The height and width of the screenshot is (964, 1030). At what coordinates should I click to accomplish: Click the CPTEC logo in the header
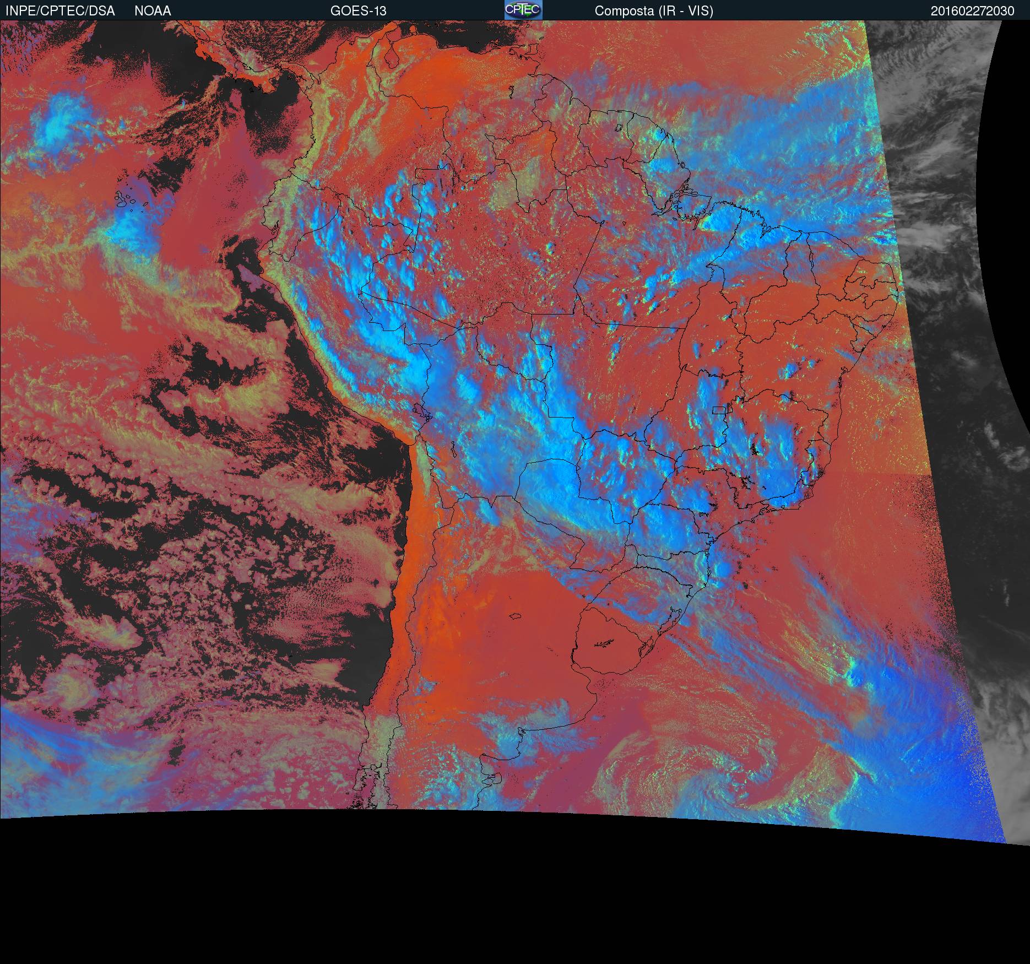[523, 10]
